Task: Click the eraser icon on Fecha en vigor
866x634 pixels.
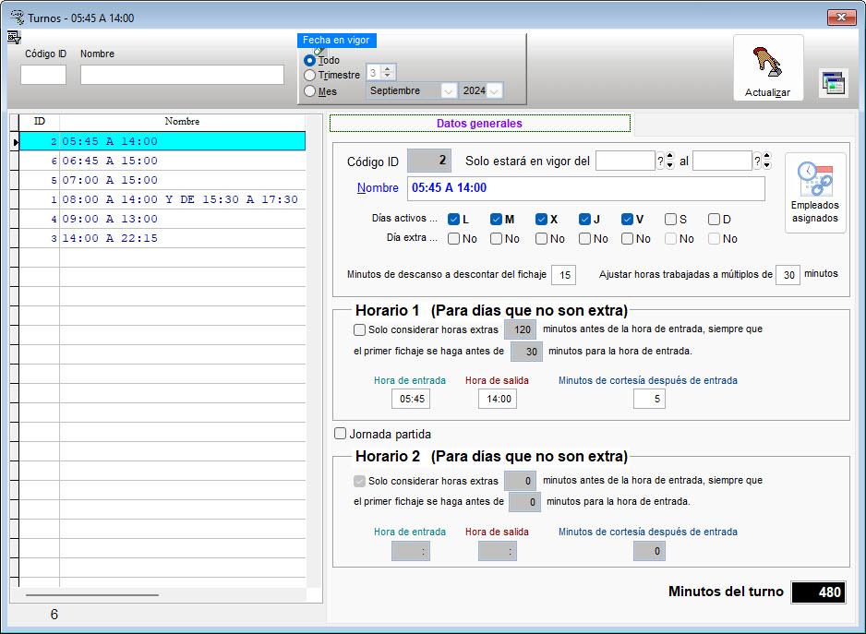Action: (x=319, y=50)
